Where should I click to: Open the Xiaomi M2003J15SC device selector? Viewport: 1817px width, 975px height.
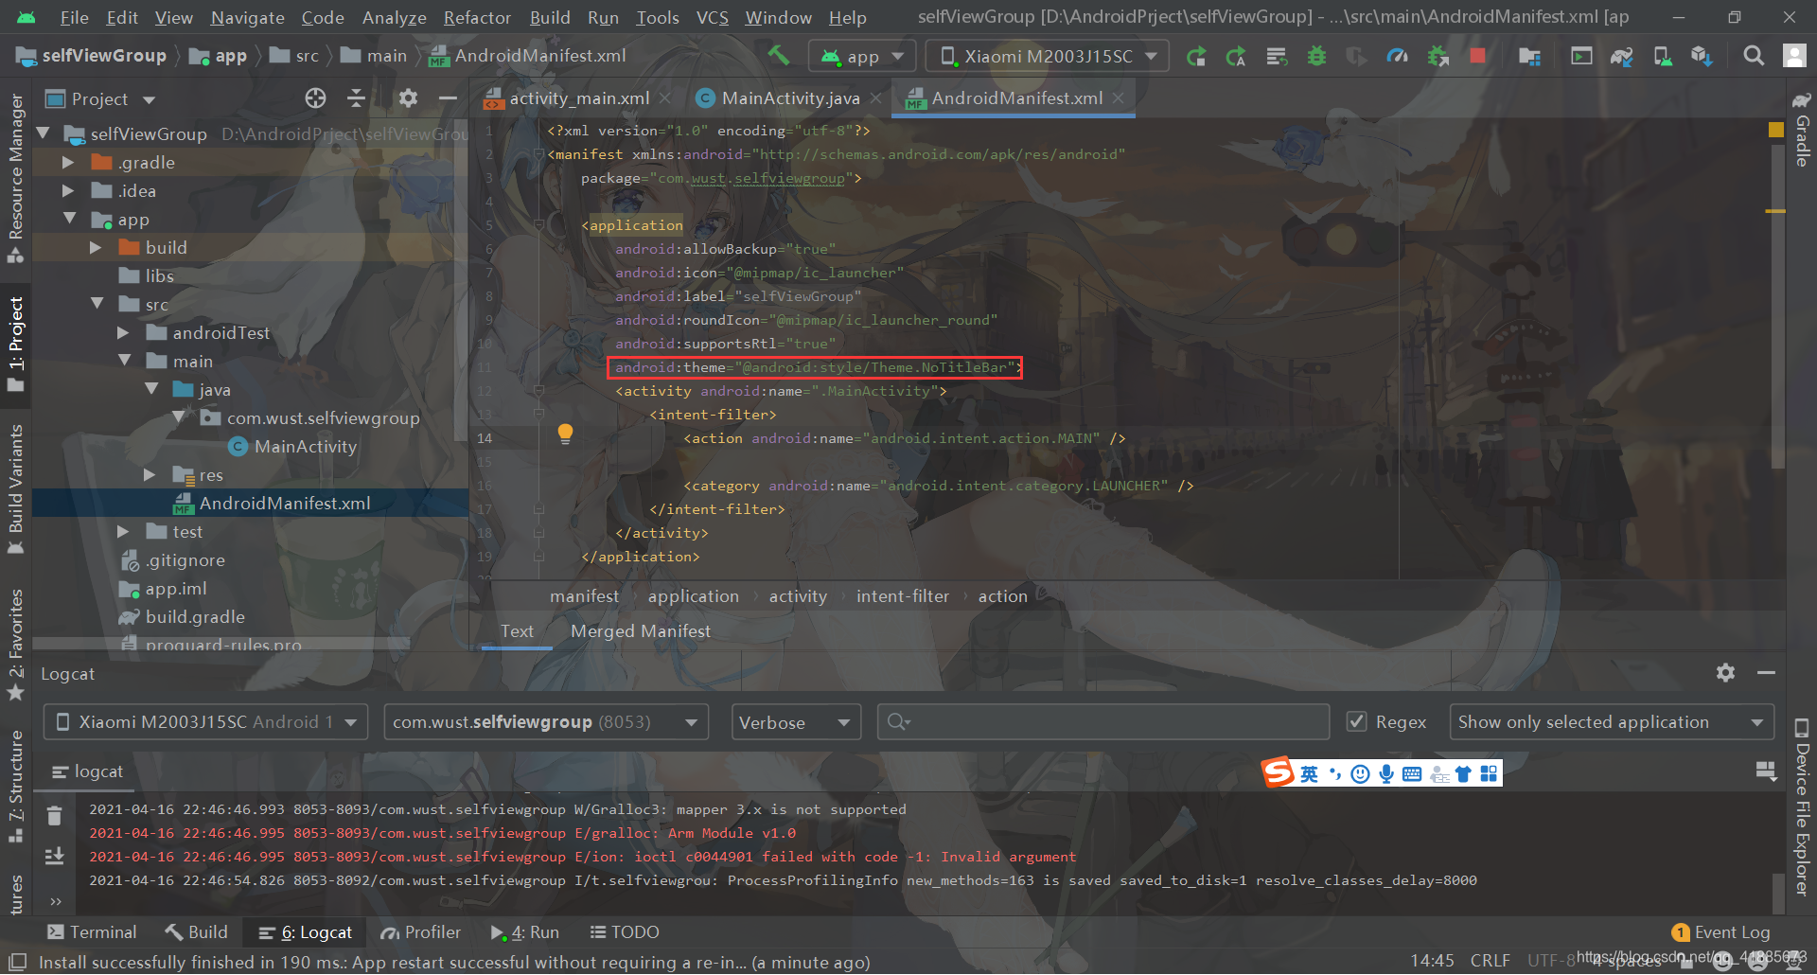[x=1046, y=55]
